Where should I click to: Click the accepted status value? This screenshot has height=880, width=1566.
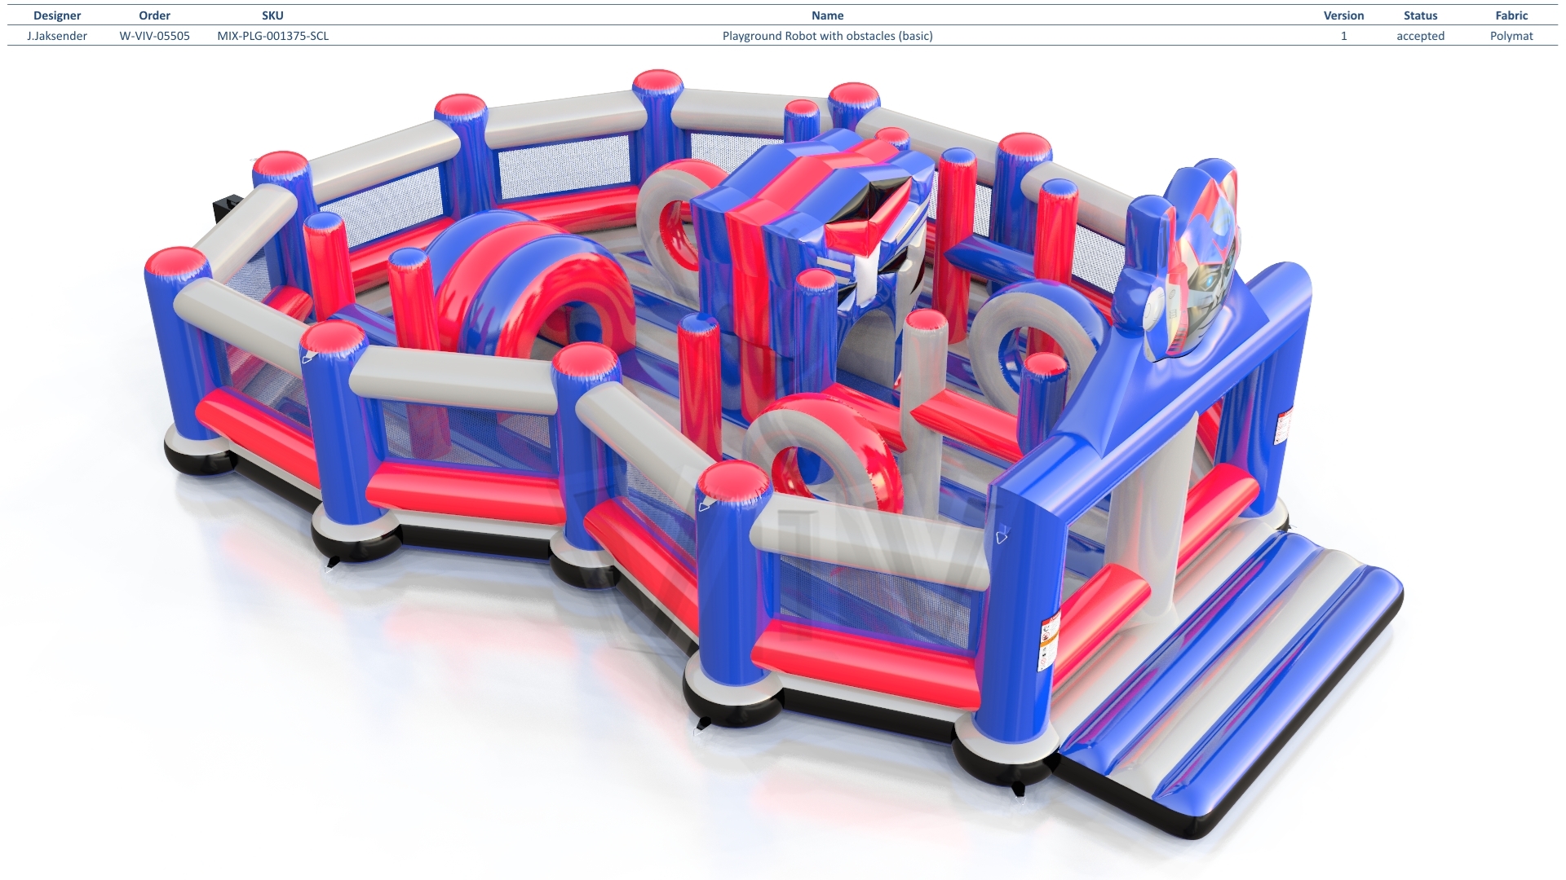1420,36
